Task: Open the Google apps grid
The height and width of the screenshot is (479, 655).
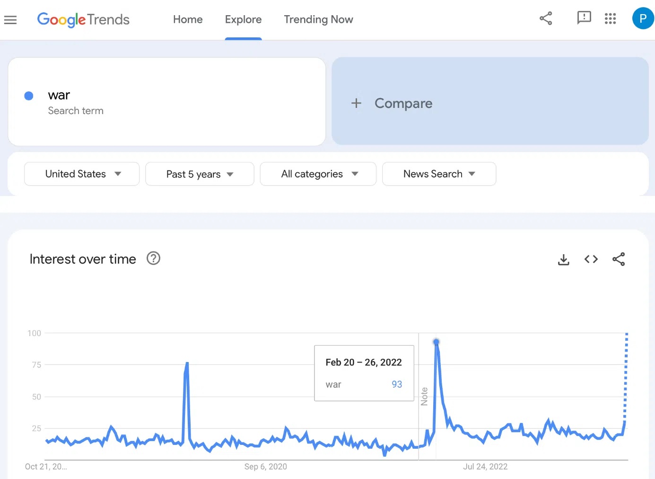Action: pos(610,18)
